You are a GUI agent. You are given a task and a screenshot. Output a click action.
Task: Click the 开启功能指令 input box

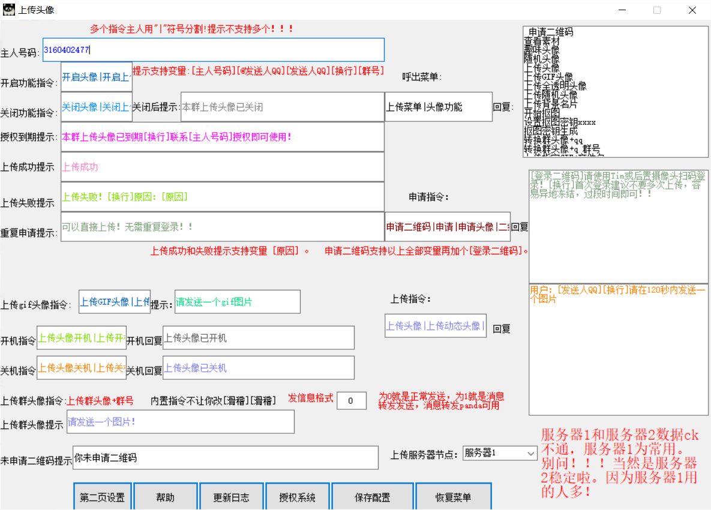pos(97,77)
